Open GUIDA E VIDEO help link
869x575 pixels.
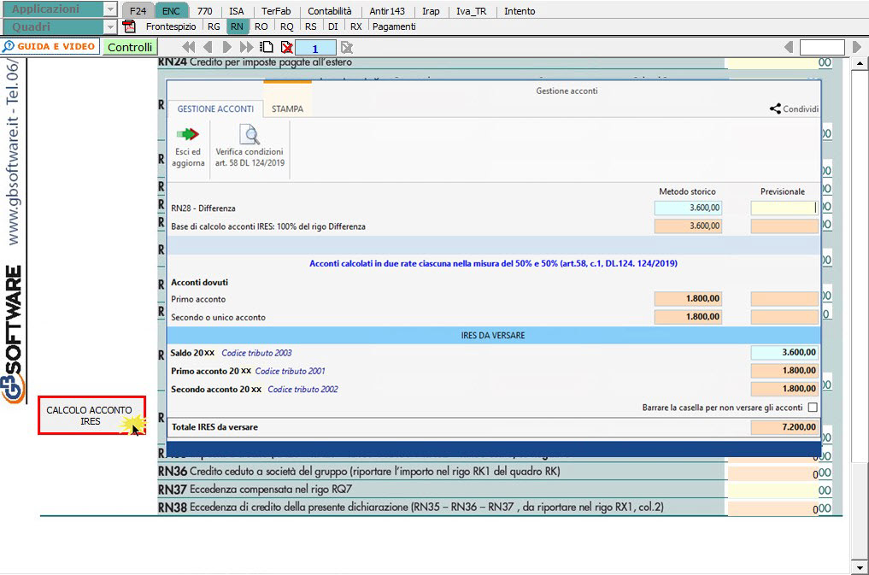coord(50,47)
